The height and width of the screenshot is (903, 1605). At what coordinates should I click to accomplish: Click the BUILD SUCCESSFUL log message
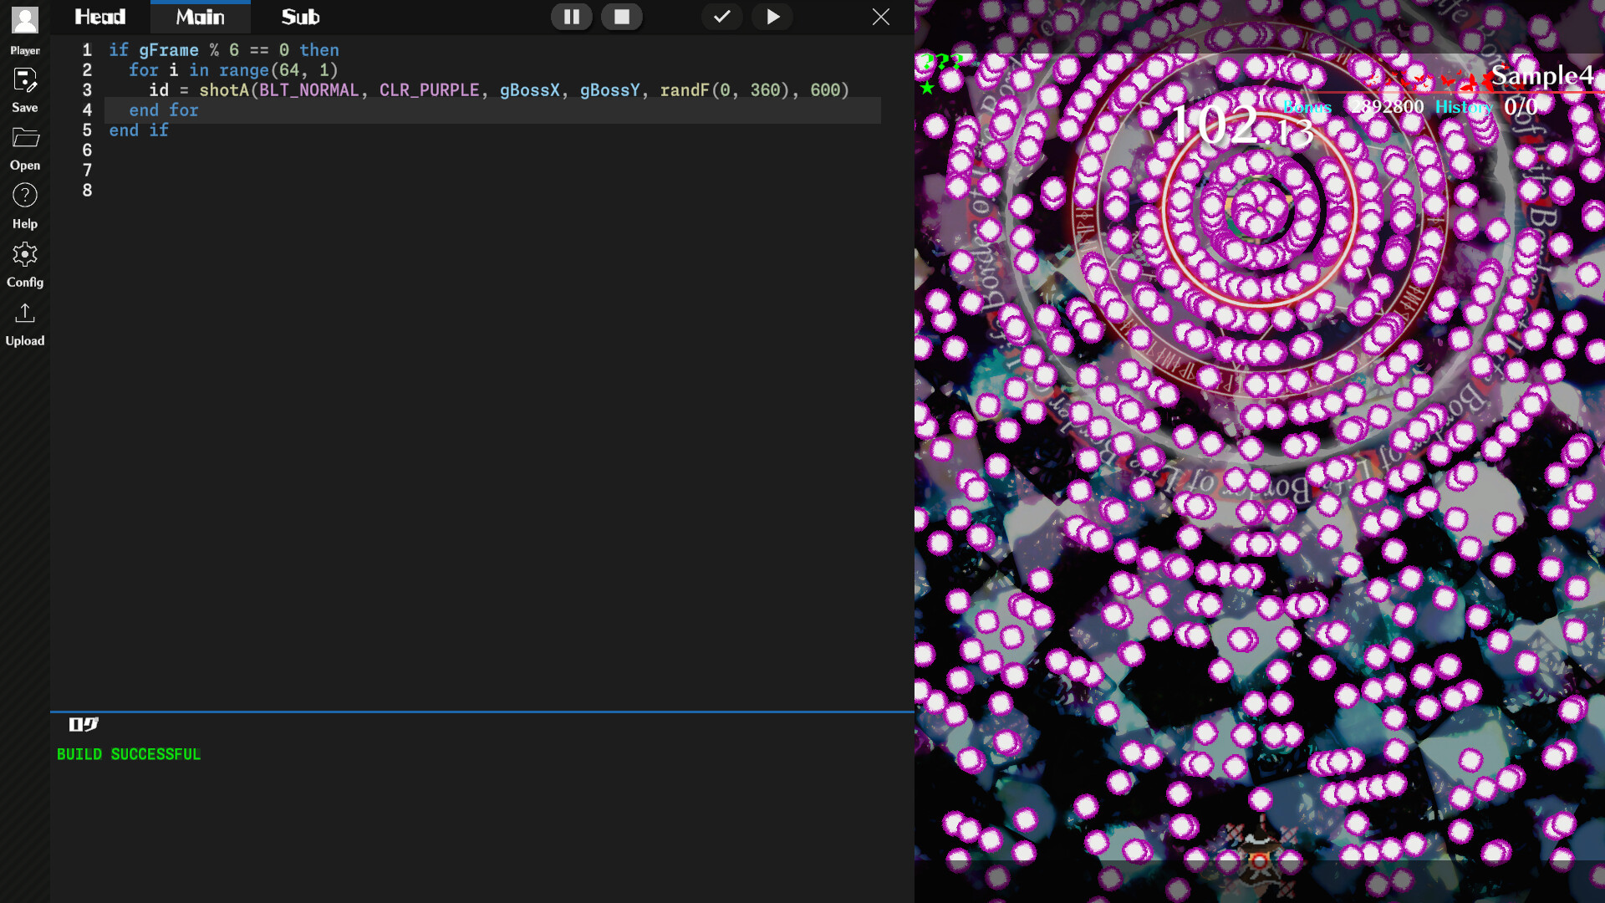[129, 753]
